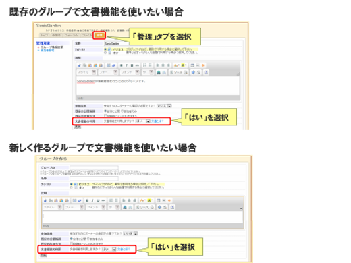Toggle Italic in the SonicGarden description editor
This screenshot has height=263, width=351.
(126, 65)
